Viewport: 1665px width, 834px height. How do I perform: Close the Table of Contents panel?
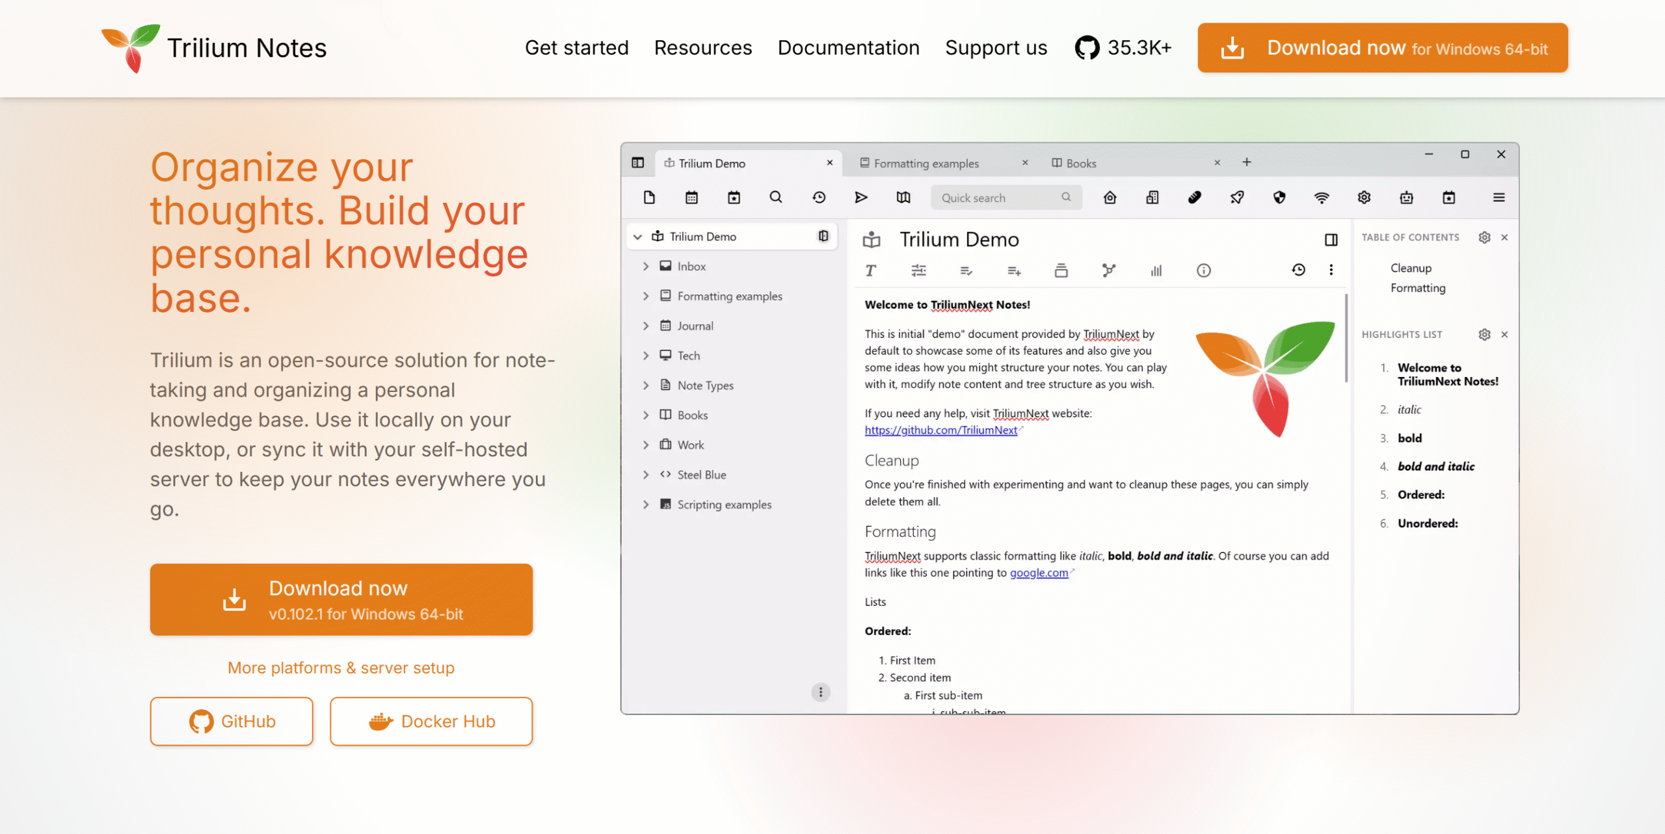[x=1504, y=237]
